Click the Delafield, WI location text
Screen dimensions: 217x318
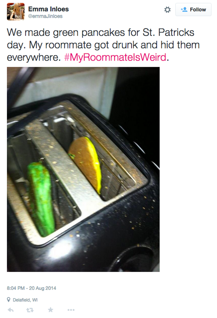click(25, 300)
